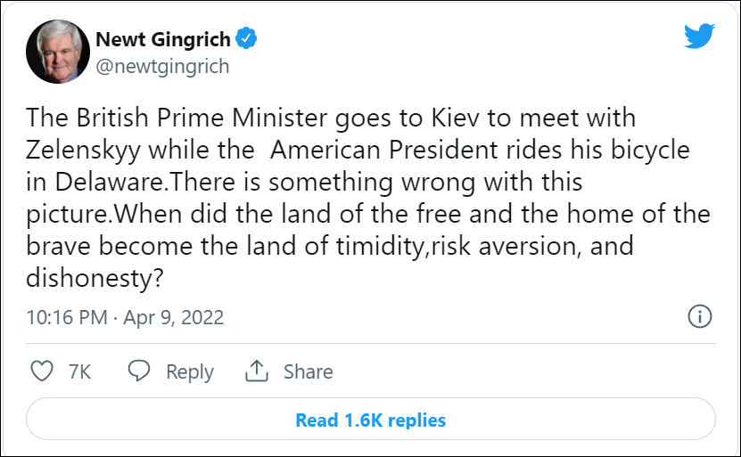The image size is (741, 457).
Task: Click the 7K likes count
Action: [x=79, y=371]
